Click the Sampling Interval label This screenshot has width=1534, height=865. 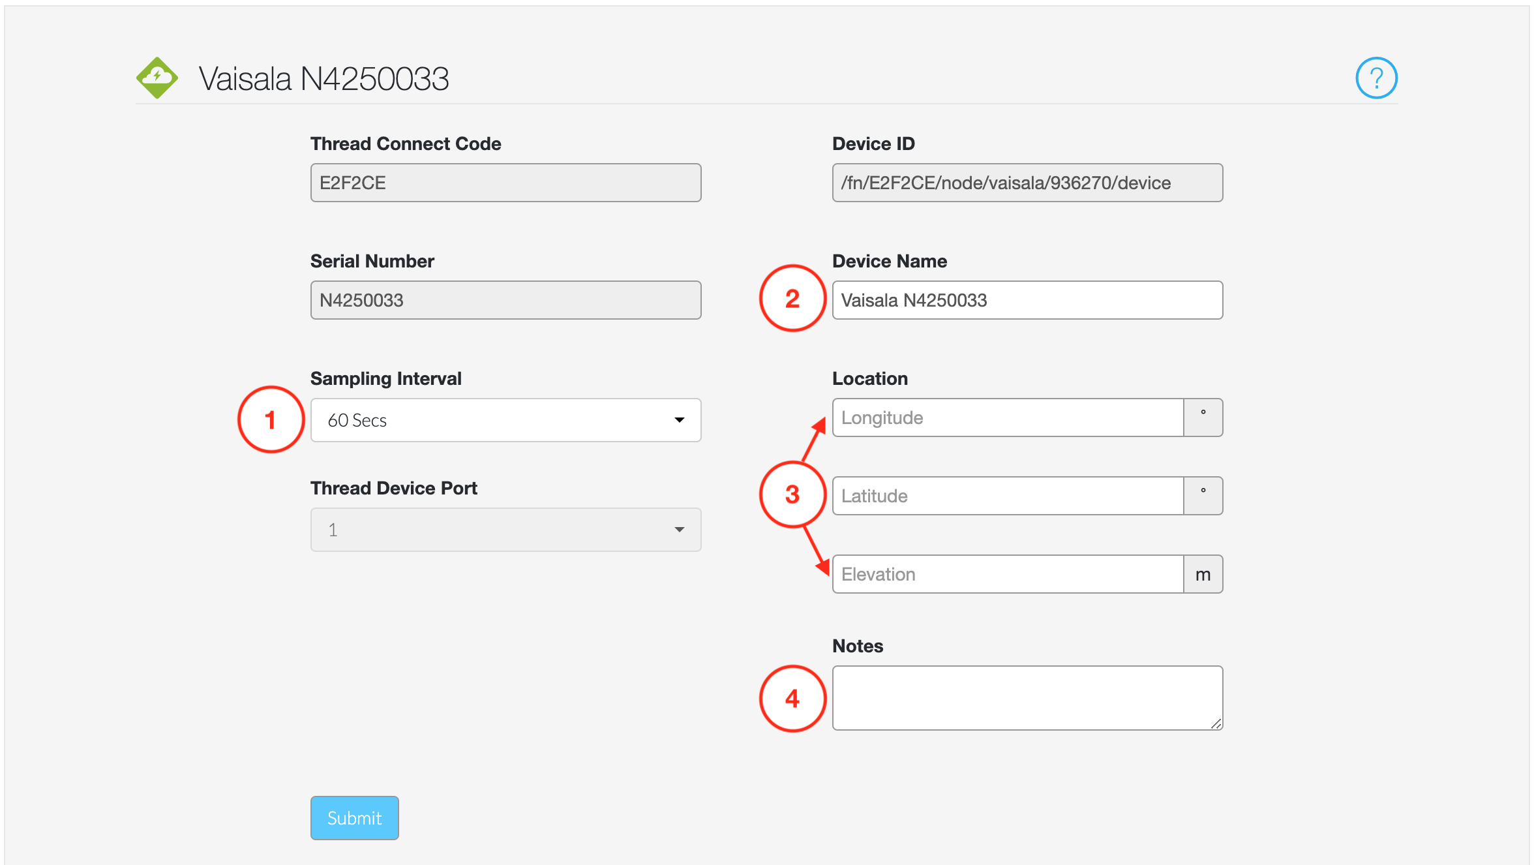click(x=385, y=378)
